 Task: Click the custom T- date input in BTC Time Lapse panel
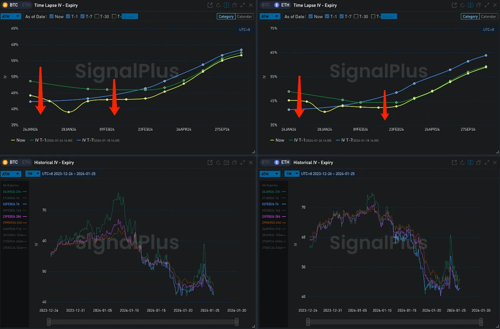click(129, 16)
